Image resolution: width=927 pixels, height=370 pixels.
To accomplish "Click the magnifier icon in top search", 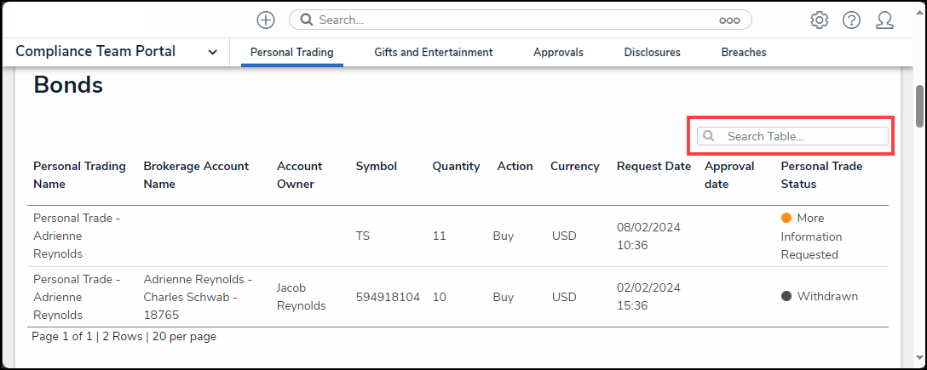I will pos(306,20).
